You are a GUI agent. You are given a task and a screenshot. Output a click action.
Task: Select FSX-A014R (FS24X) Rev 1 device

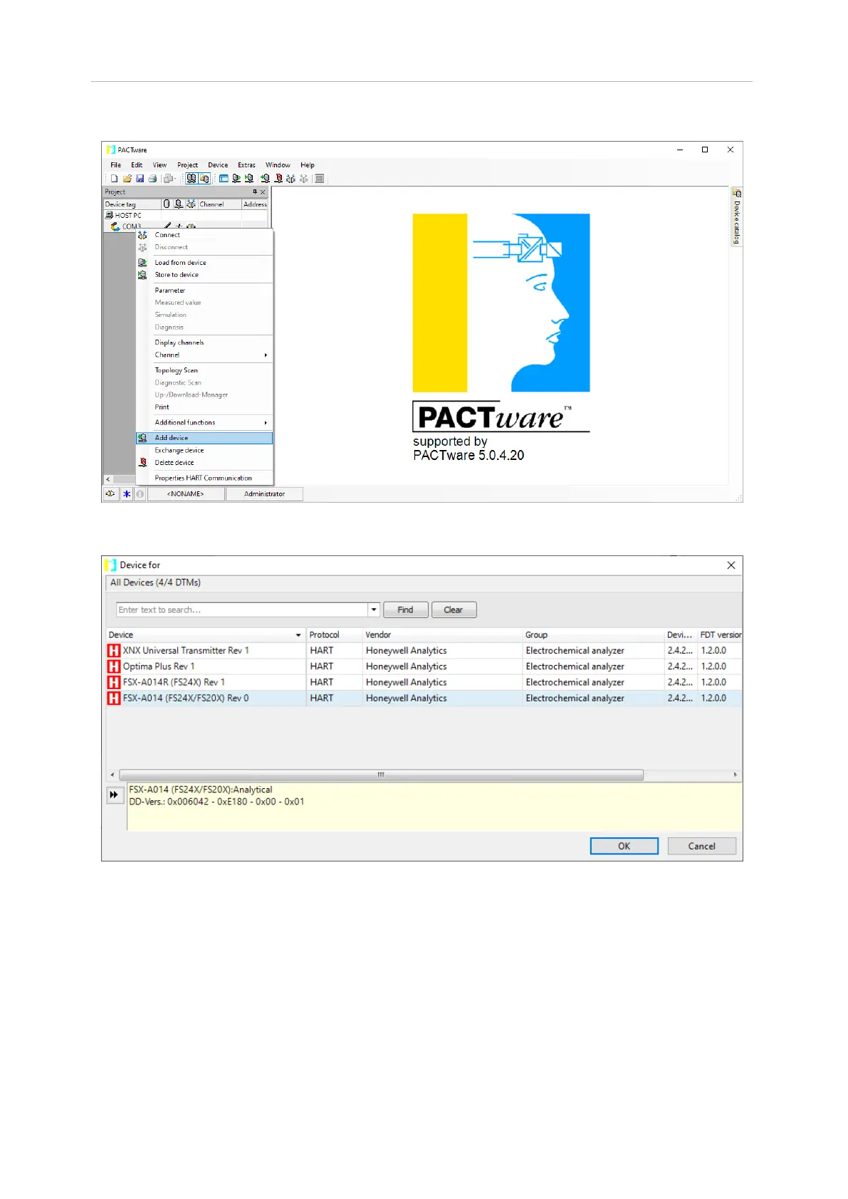(x=424, y=682)
